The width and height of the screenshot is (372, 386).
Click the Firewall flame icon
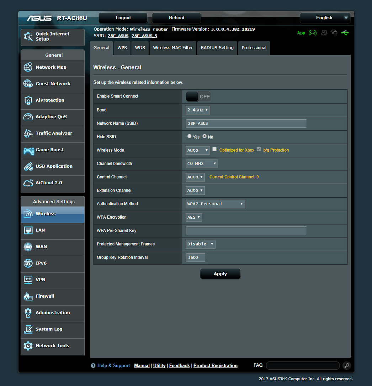28,296
